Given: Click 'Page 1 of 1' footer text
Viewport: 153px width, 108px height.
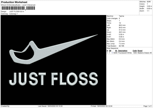Looking at the screenshot, I should pyautogui.click(x=148, y=106).
